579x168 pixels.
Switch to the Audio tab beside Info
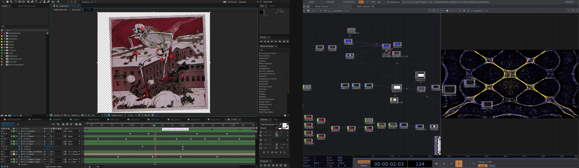pos(272,6)
